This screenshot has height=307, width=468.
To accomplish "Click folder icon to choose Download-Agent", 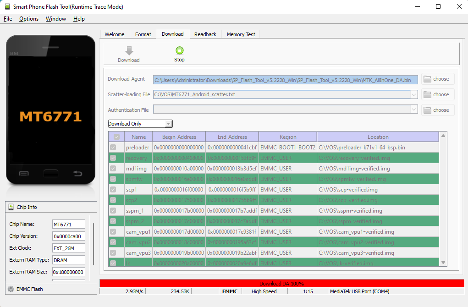I will (x=428, y=79).
